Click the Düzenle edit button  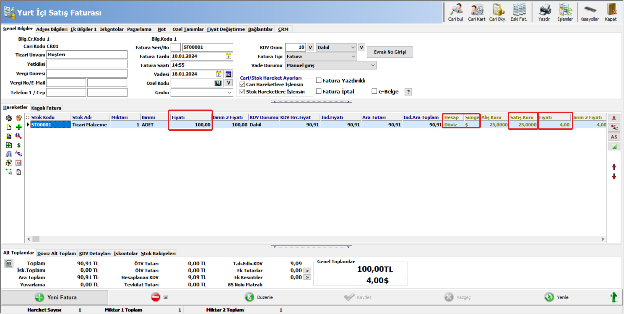(259, 297)
